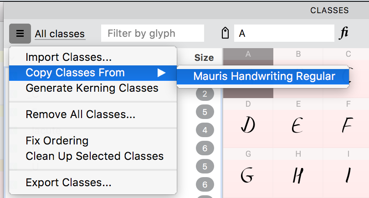Image resolution: width=369 pixels, height=198 pixels.
Task: Click the Size column header
Action: point(204,58)
